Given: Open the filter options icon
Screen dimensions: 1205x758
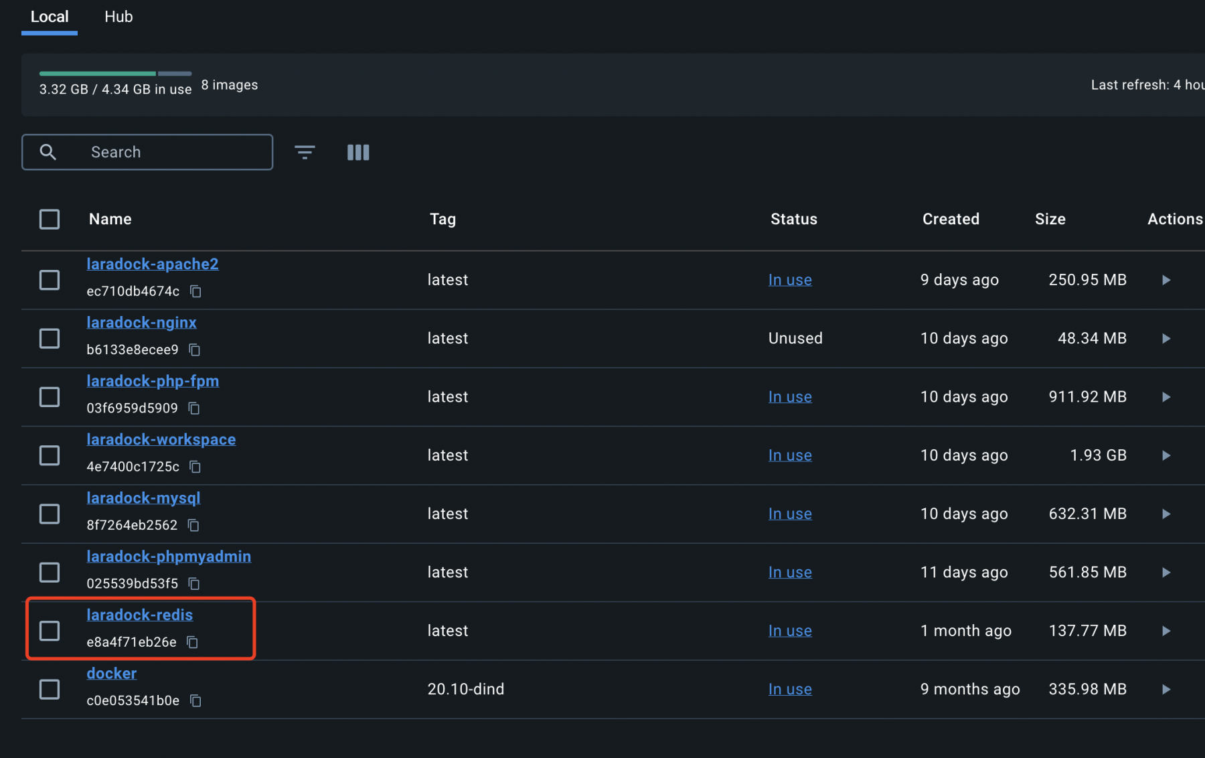Looking at the screenshot, I should [x=305, y=153].
